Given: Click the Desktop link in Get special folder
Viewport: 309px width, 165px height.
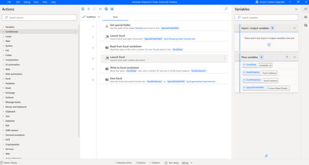Looking at the screenshot, I should (139, 28).
